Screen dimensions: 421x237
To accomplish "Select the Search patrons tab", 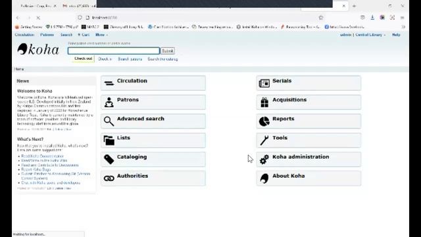I will click(130, 59).
